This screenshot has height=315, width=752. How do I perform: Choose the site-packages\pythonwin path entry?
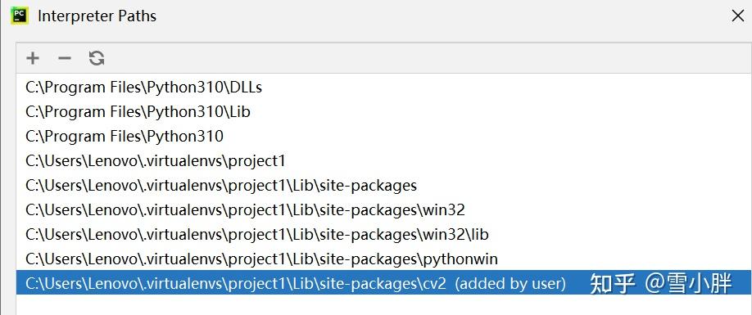point(383,259)
